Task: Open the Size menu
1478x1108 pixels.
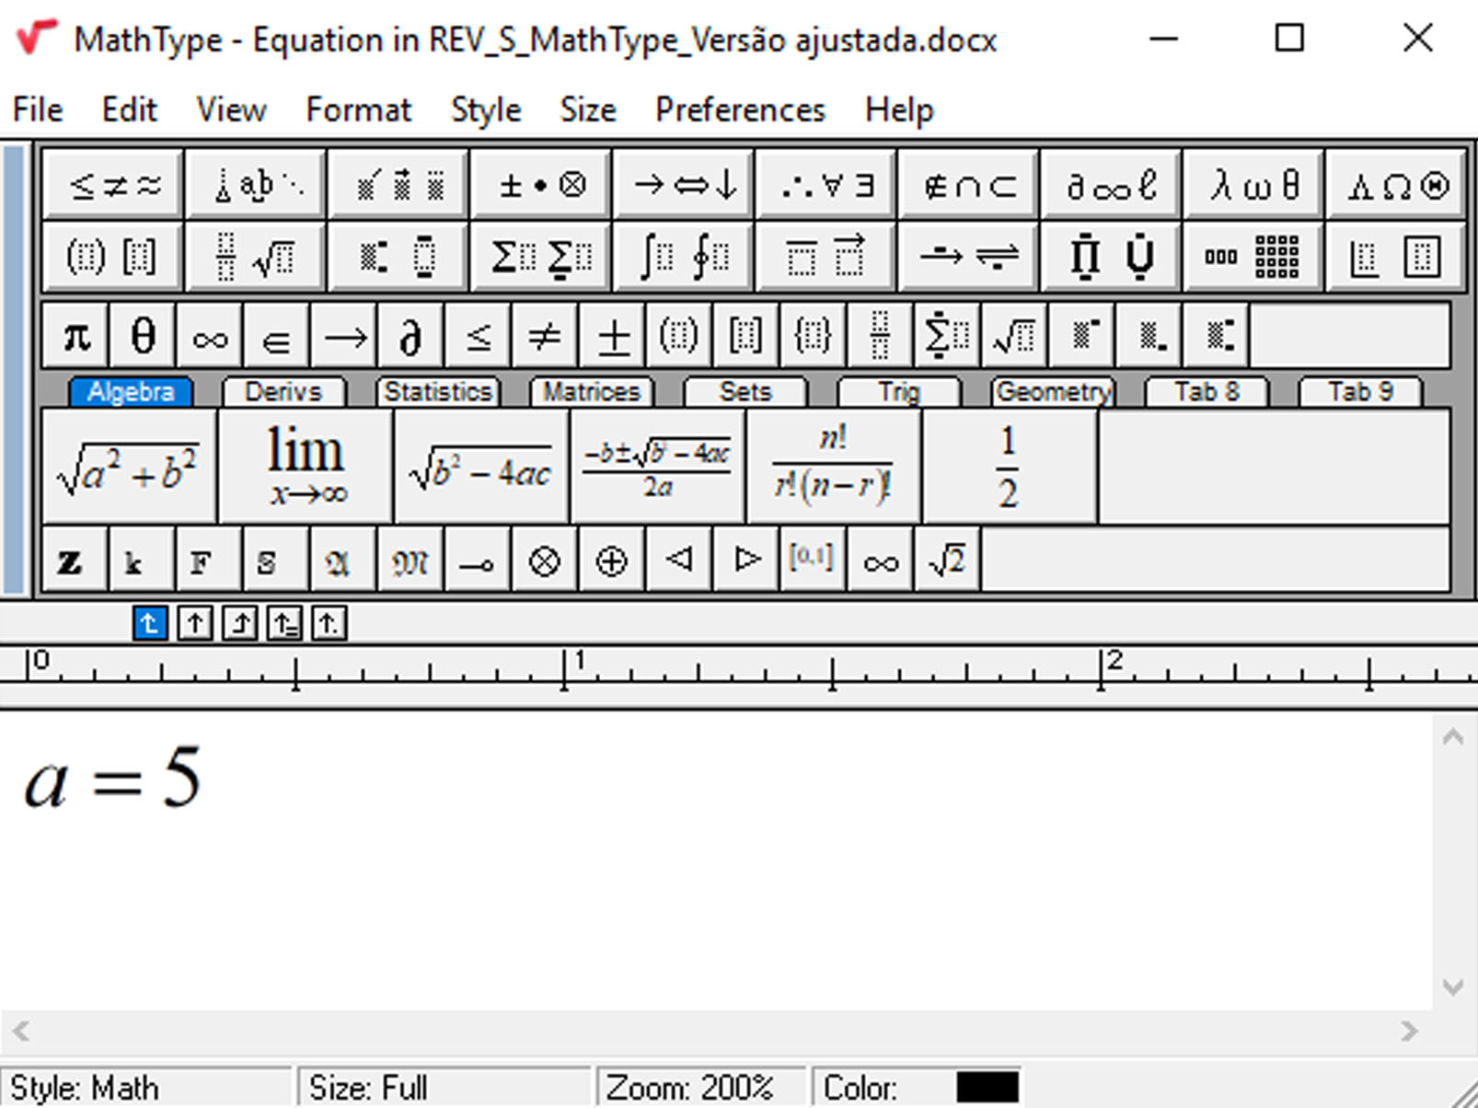Action: click(x=588, y=110)
